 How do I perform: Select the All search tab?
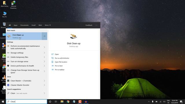pyautogui.click(x=10, y=25)
